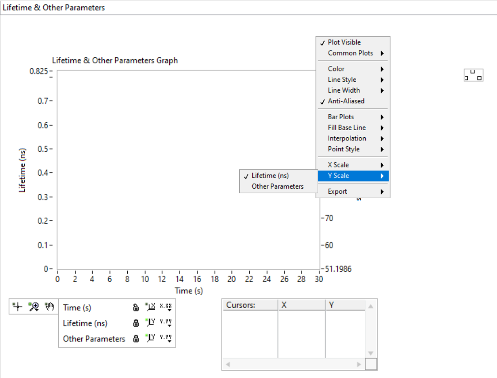Open the Export submenu
497x378 pixels.
353,191
